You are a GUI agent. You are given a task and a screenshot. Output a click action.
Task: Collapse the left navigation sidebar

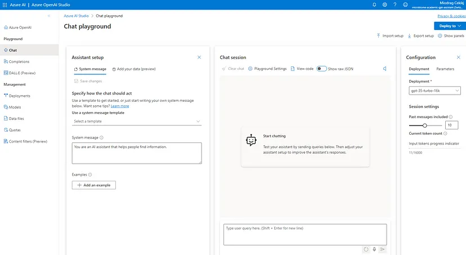pos(49,16)
